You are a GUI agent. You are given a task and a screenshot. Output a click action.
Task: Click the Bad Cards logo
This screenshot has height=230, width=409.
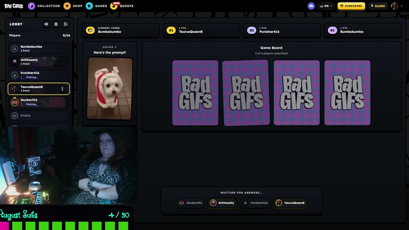tap(14, 6)
